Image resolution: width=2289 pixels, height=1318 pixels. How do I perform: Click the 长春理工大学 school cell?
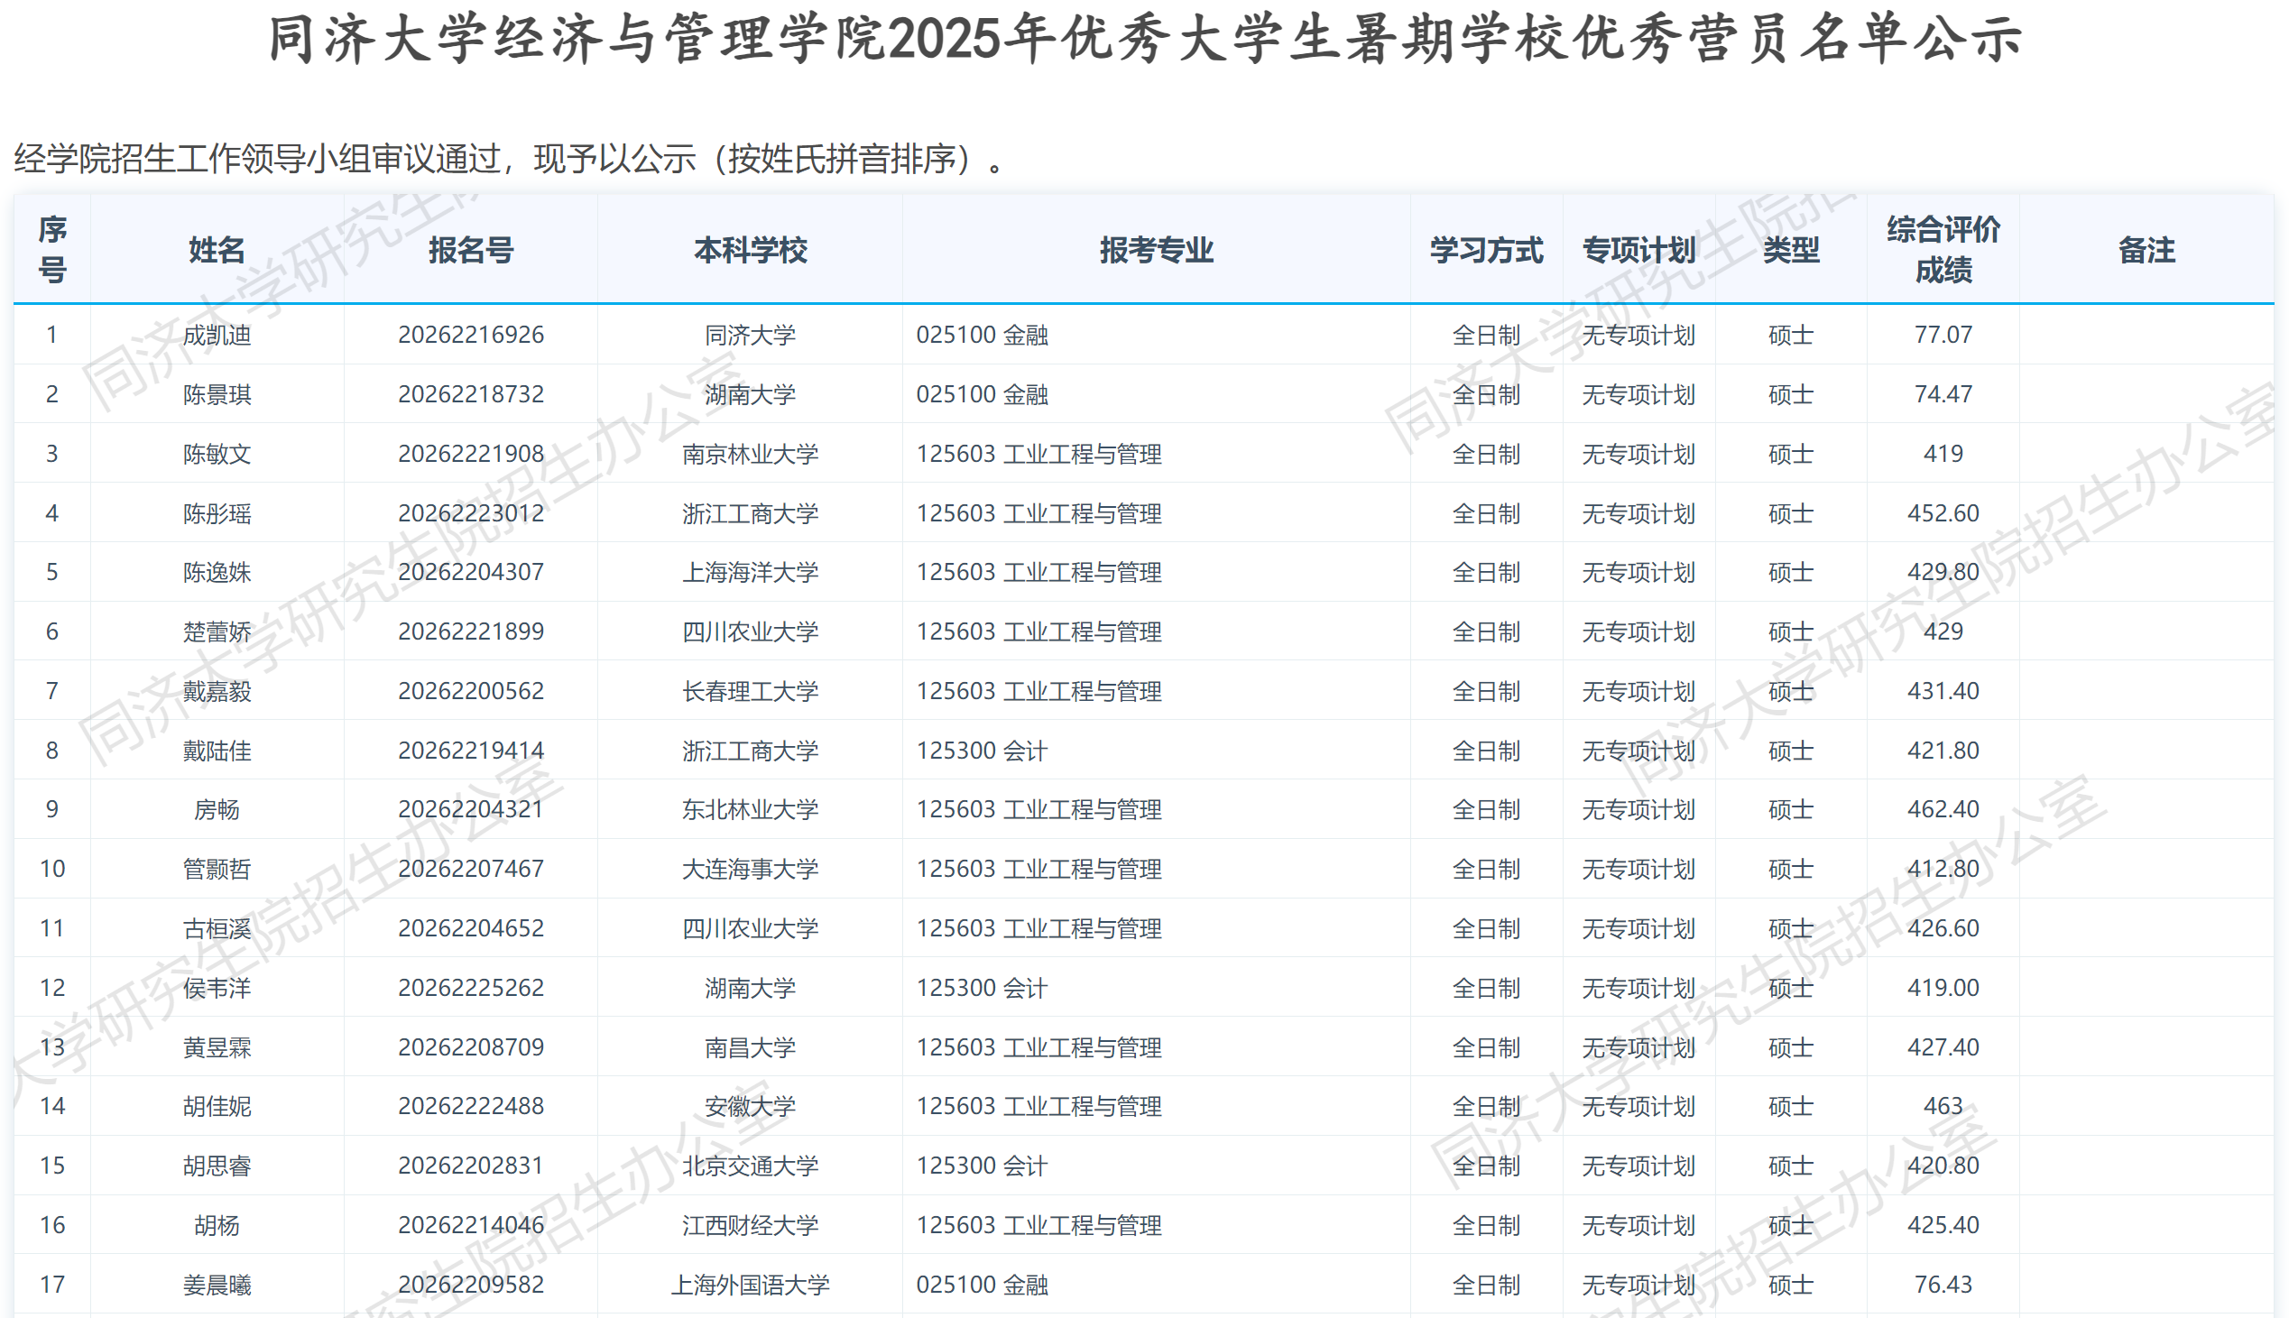751,692
